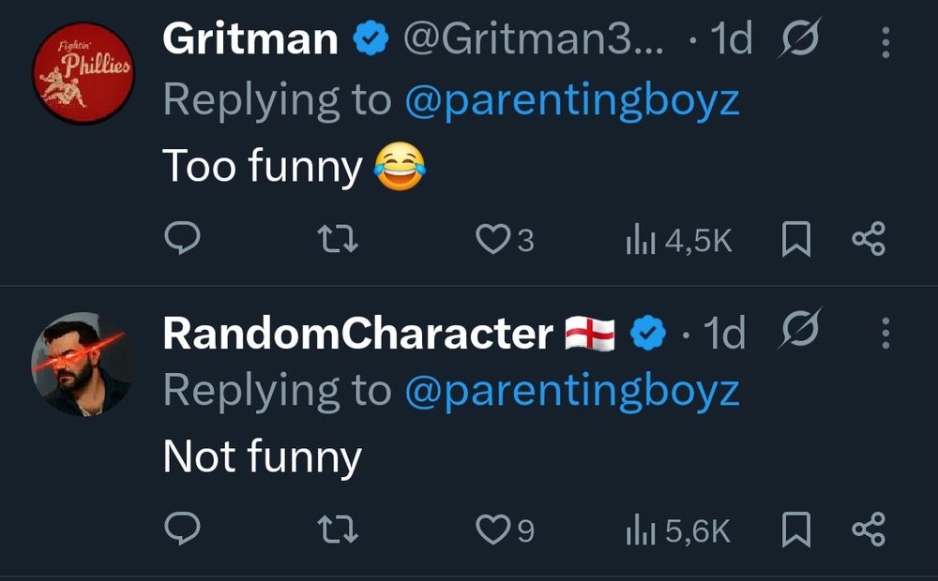
Task: Reply to Gritman's "Too funny" tweet
Action: point(183,240)
